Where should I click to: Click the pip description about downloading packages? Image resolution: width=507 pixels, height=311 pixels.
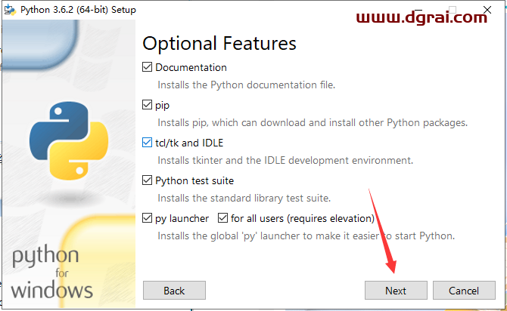pyautogui.click(x=313, y=122)
